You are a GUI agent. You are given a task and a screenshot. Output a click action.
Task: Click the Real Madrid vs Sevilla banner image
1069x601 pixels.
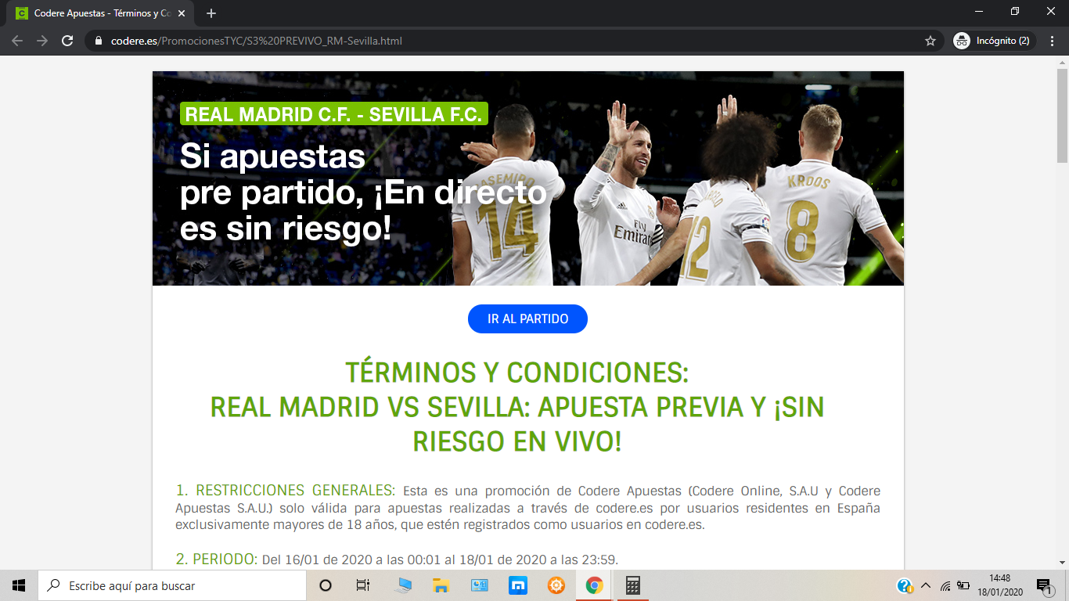[x=528, y=178]
